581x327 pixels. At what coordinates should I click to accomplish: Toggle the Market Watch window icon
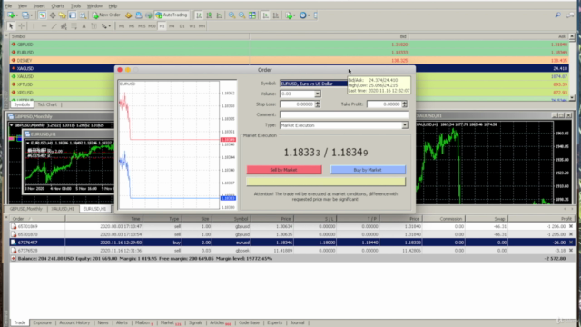tap(43, 15)
